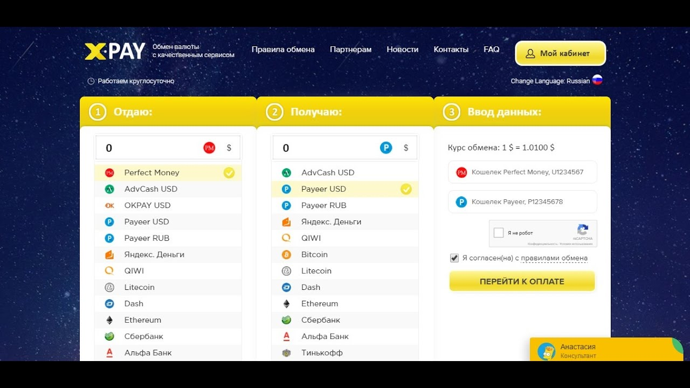Pick "Альфа Банк" in the Отдаю list
This screenshot has height=388, width=690.
[168, 353]
